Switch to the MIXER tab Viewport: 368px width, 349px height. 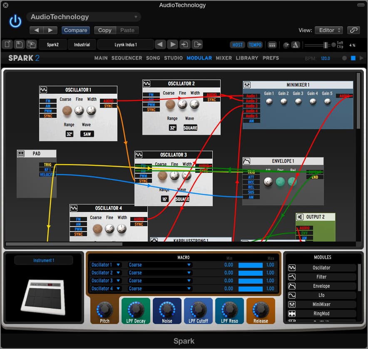point(224,58)
